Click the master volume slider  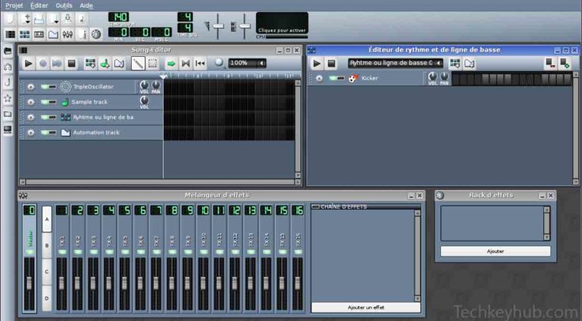[x=218, y=26]
